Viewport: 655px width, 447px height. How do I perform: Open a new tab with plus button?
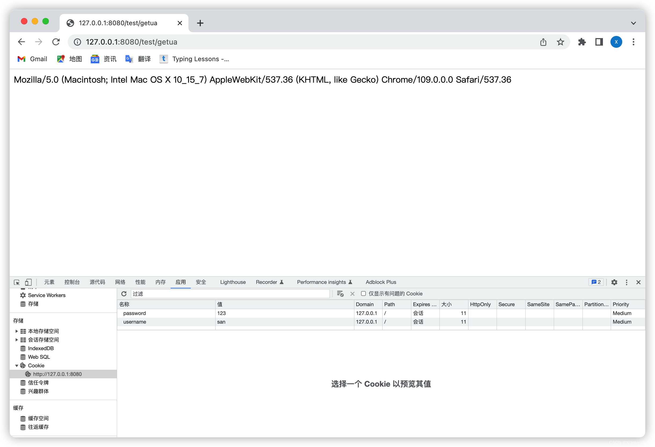click(200, 23)
